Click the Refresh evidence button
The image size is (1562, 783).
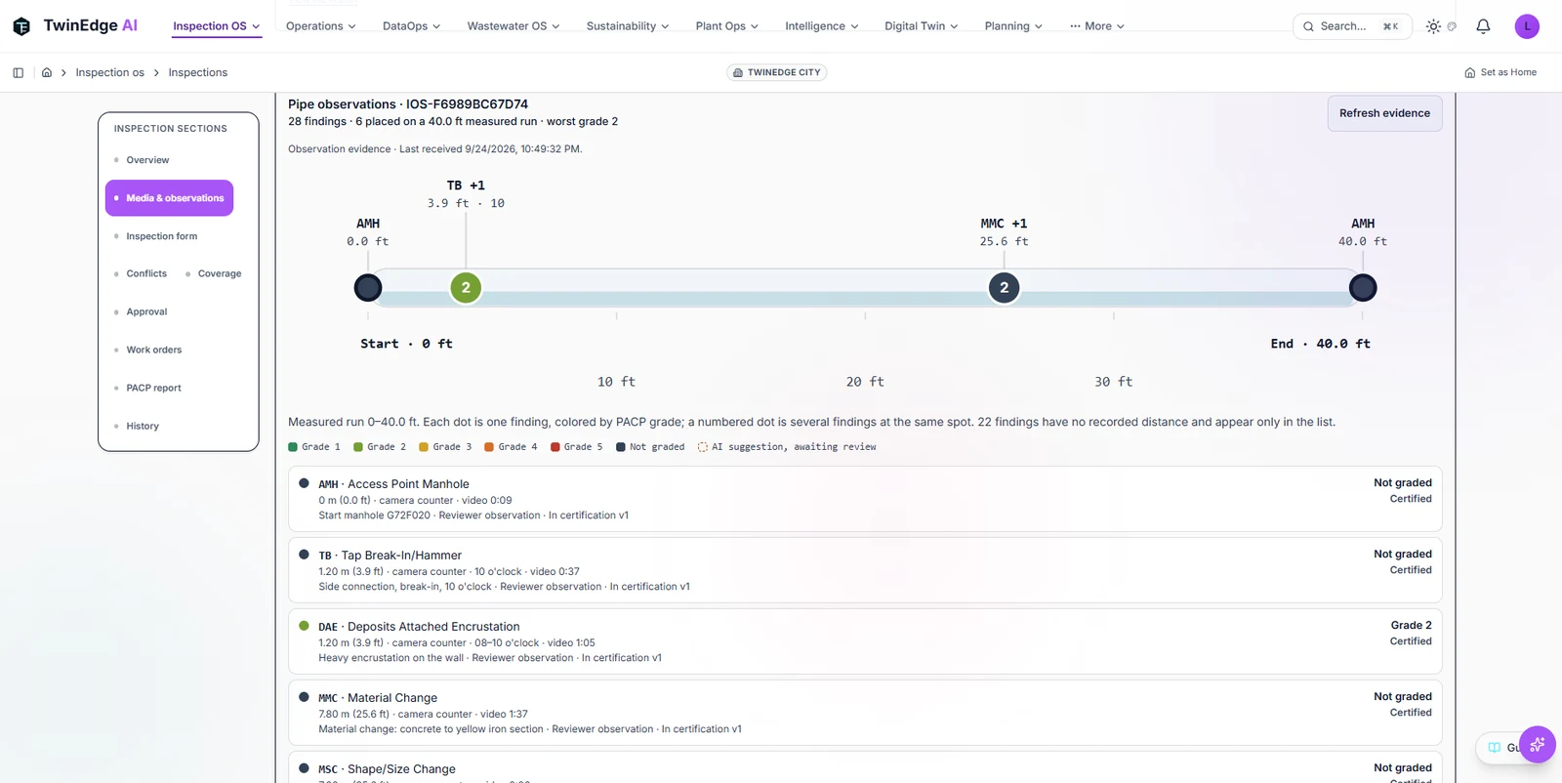click(x=1384, y=113)
